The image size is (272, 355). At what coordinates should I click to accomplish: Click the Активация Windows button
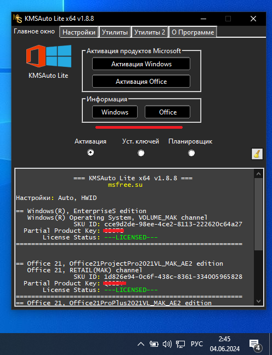[141, 64]
